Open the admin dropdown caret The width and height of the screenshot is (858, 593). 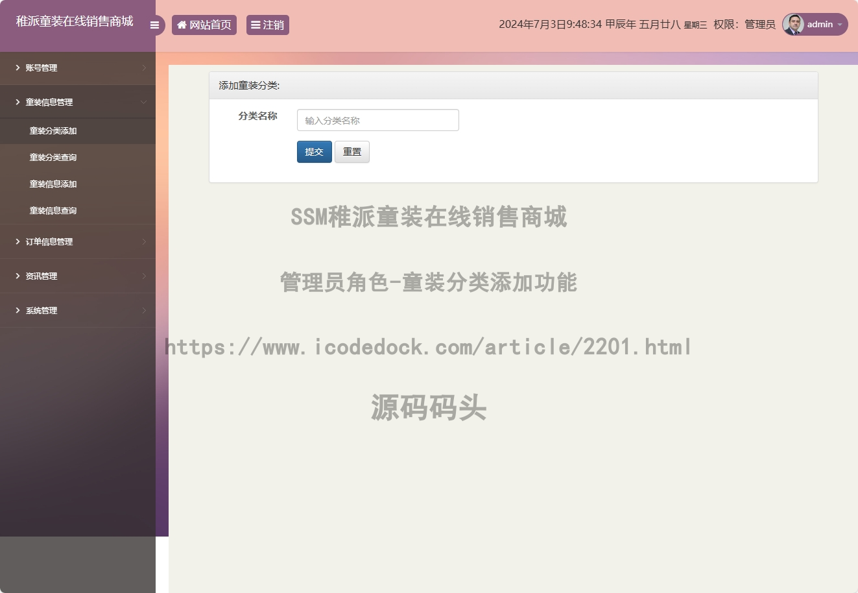click(840, 25)
